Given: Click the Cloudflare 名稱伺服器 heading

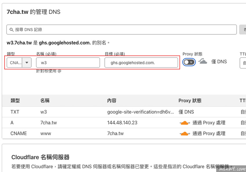Looking at the screenshot, I should point(40,157).
